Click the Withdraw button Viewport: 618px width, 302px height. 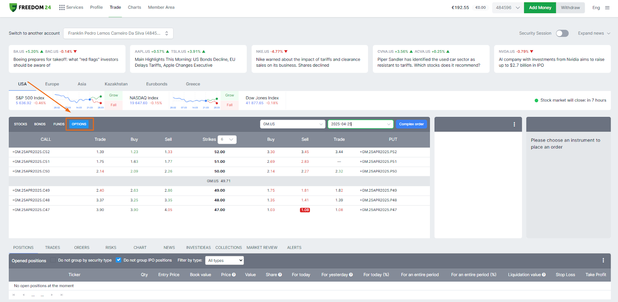click(570, 8)
